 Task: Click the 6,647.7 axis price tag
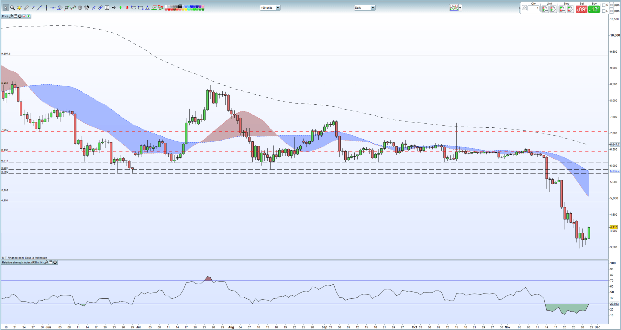click(615, 144)
